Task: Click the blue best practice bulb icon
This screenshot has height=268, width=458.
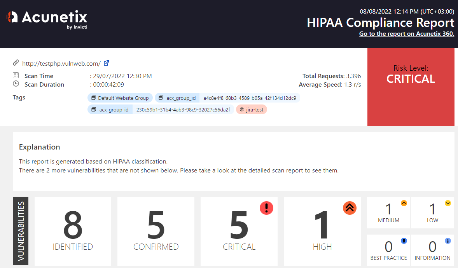Action: coord(404,241)
